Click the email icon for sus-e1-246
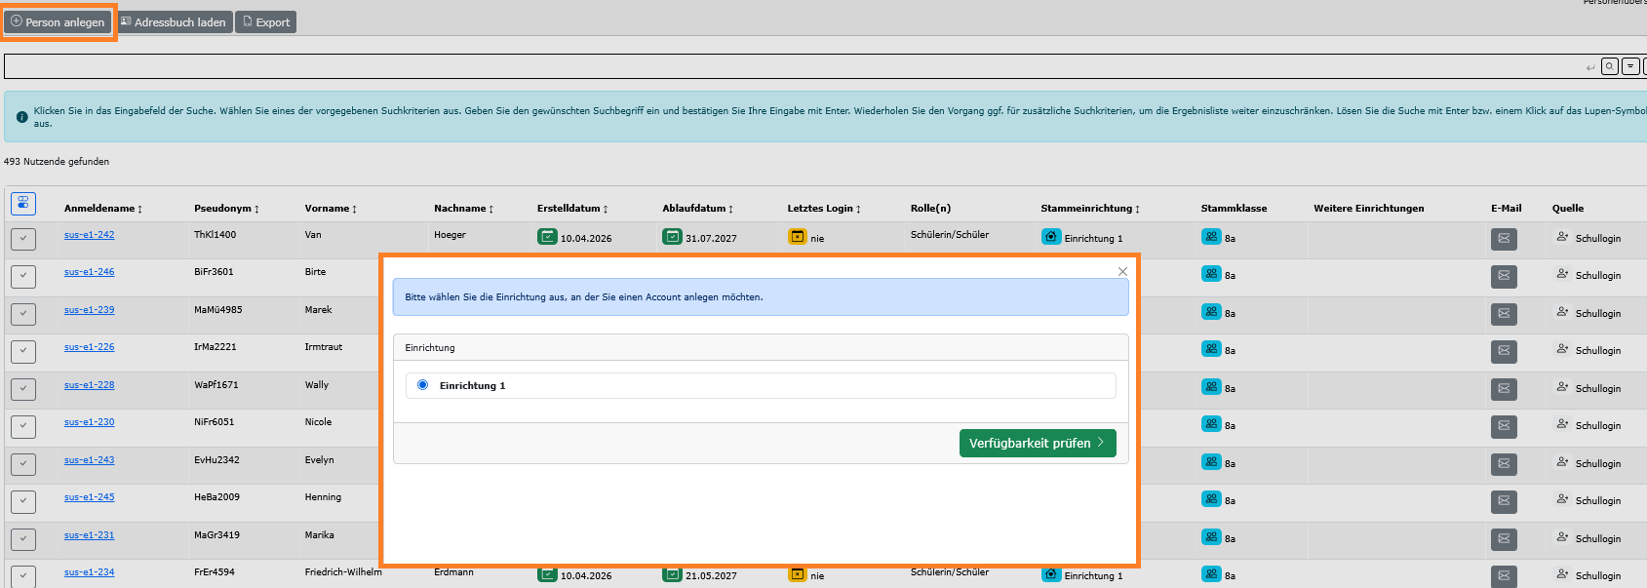Screen dimensions: 1647x588 [1504, 276]
